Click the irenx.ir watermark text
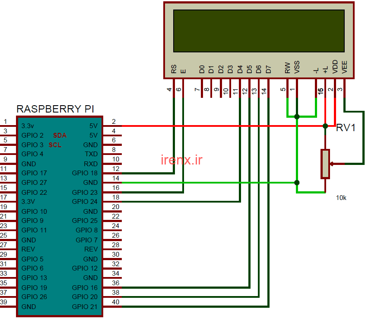Screen dimensions: 365x319 click(181, 160)
